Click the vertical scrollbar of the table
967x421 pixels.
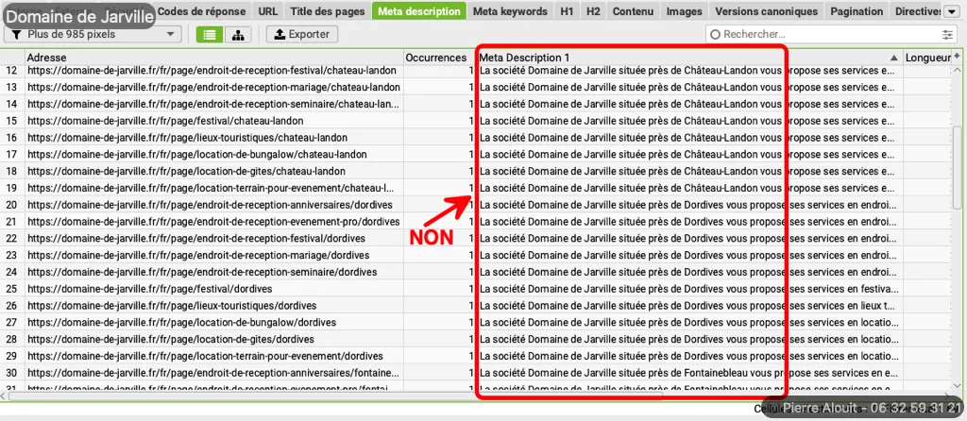958,170
